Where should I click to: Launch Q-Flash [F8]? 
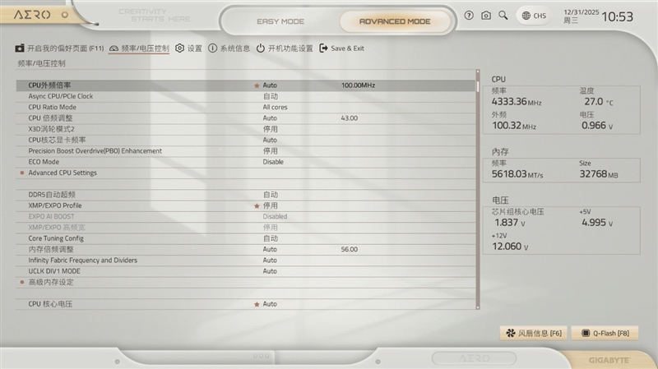click(605, 333)
